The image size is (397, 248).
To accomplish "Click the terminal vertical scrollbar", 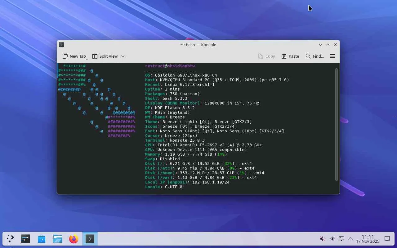I will (337, 124).
